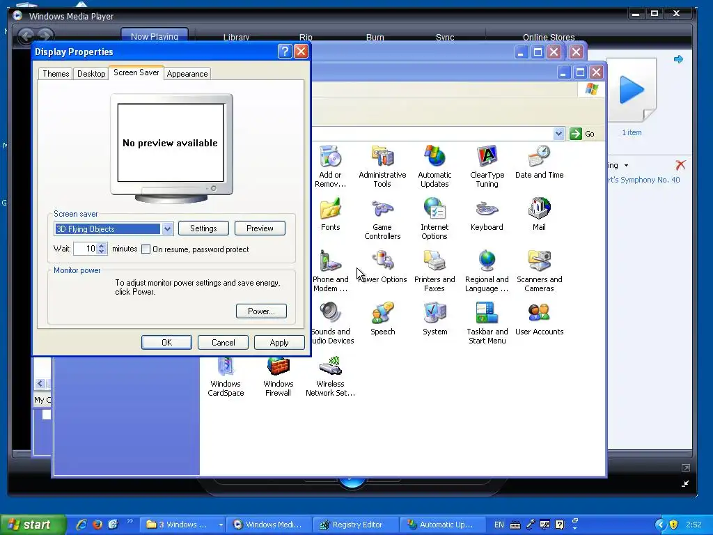This screenshot has height=535, width=713.
Task: Show more Quick Launch icons chevron
Action: [130, 521]
